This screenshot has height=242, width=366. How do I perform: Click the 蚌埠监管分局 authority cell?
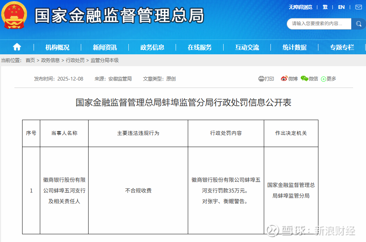pyautogui.click(x=291, y=191)
